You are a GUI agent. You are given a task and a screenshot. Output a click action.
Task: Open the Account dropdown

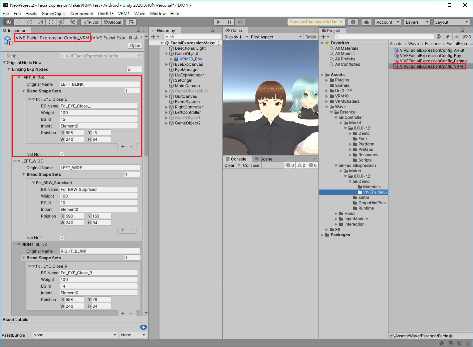click(388, 22)
